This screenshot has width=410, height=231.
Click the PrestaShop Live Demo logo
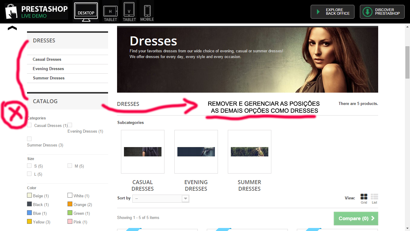(x=36, y=11)
